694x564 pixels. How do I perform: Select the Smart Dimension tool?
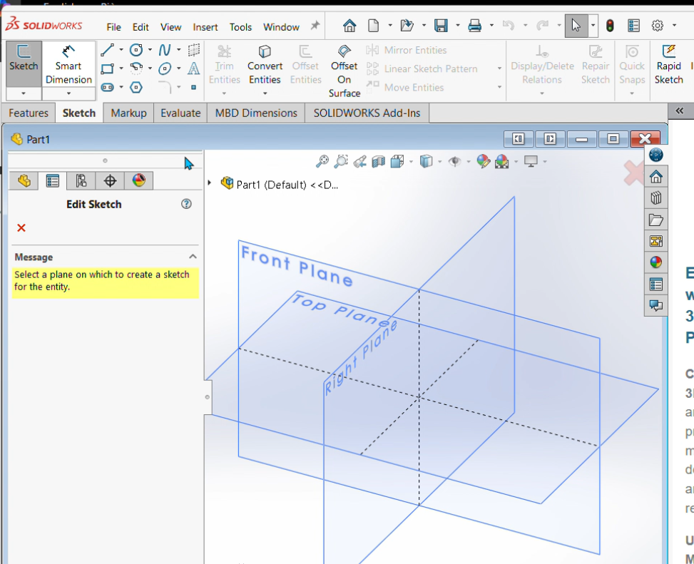(68, 64)
